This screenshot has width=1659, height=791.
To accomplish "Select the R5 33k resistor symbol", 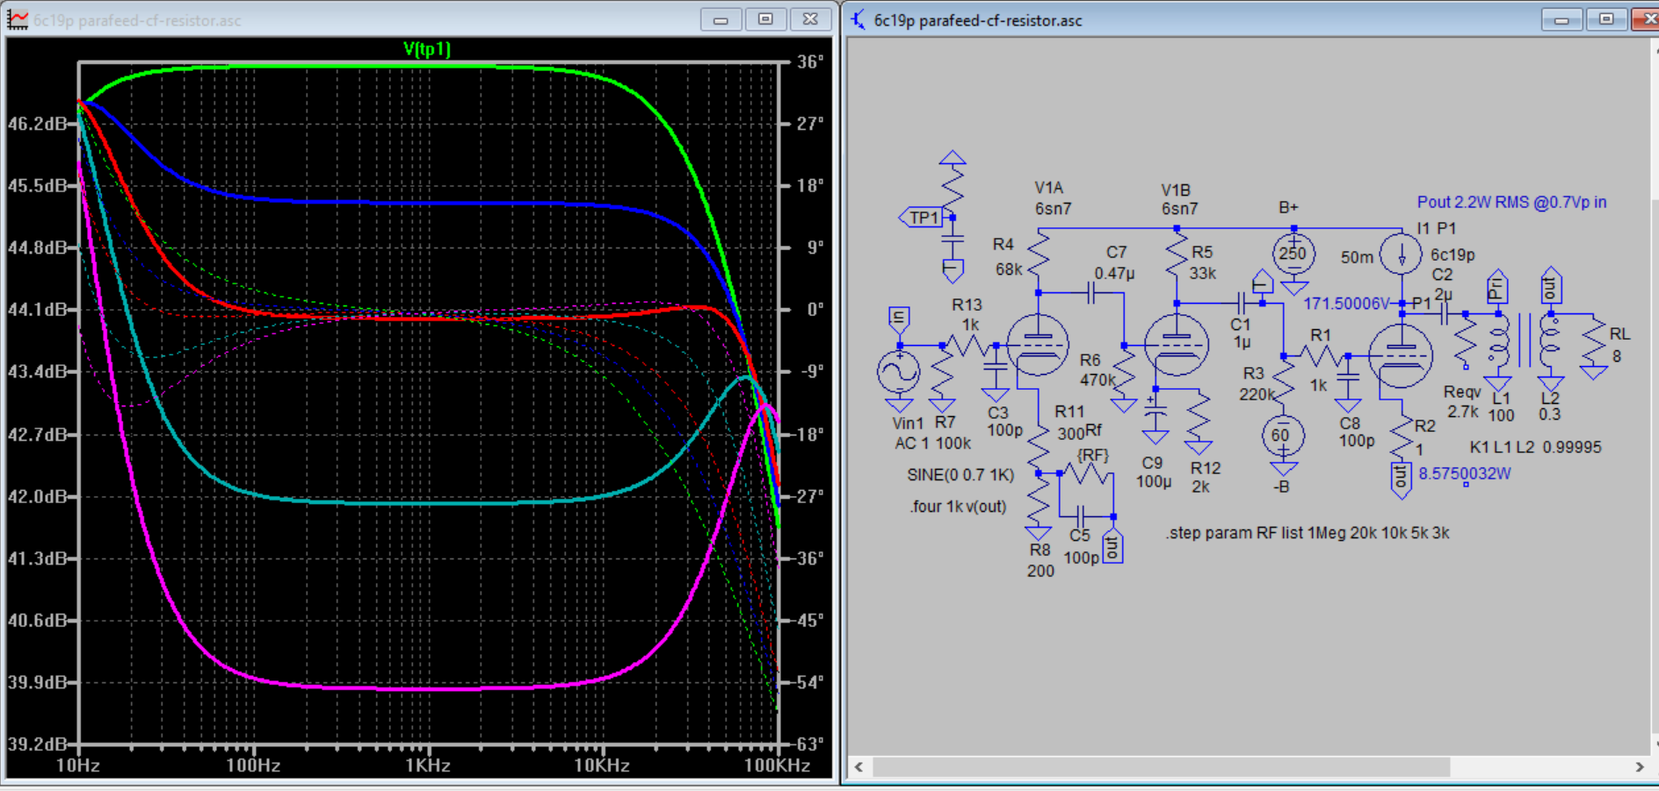I will [1177, 255].
